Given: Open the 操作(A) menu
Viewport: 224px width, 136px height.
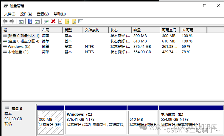Looking at the screenshot, I should tap(26, 14).
